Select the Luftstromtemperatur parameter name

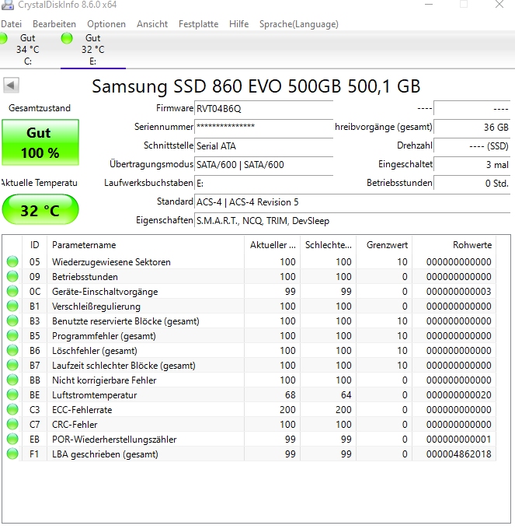pos(94,394)
